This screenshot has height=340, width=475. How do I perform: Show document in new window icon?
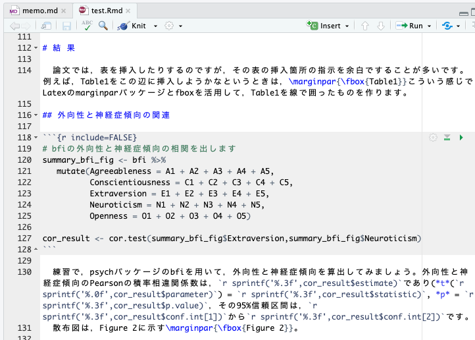pyautogui.click(x=46, y=26)
